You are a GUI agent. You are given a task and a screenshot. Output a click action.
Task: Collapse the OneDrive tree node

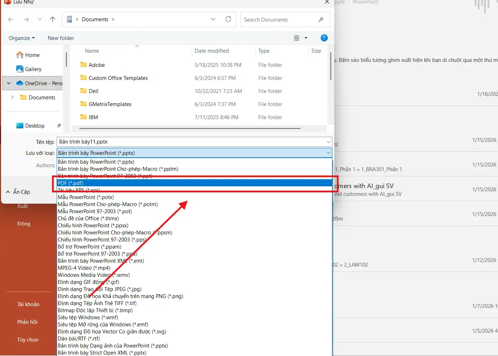(x=9, y=83)
